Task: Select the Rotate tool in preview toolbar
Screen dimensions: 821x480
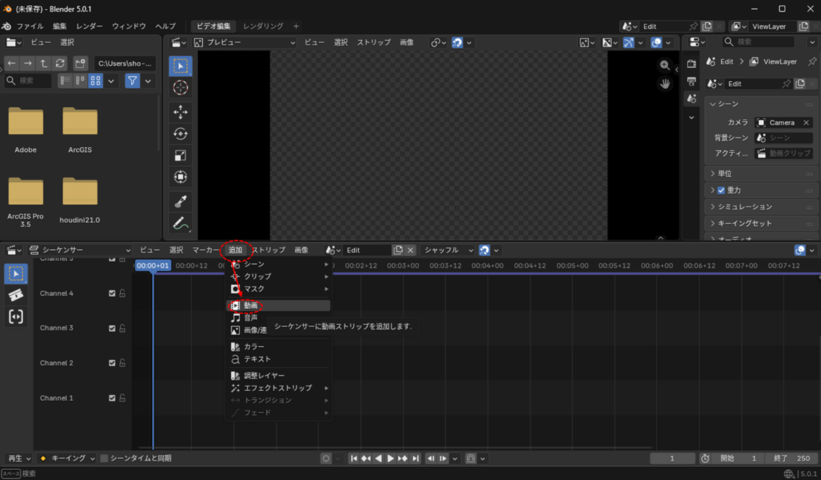Action: coord(181,134)
